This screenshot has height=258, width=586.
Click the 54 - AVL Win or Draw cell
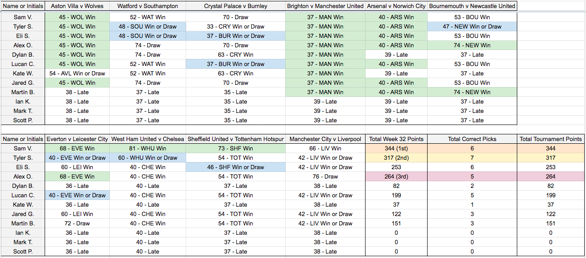[x=77, y=73]
